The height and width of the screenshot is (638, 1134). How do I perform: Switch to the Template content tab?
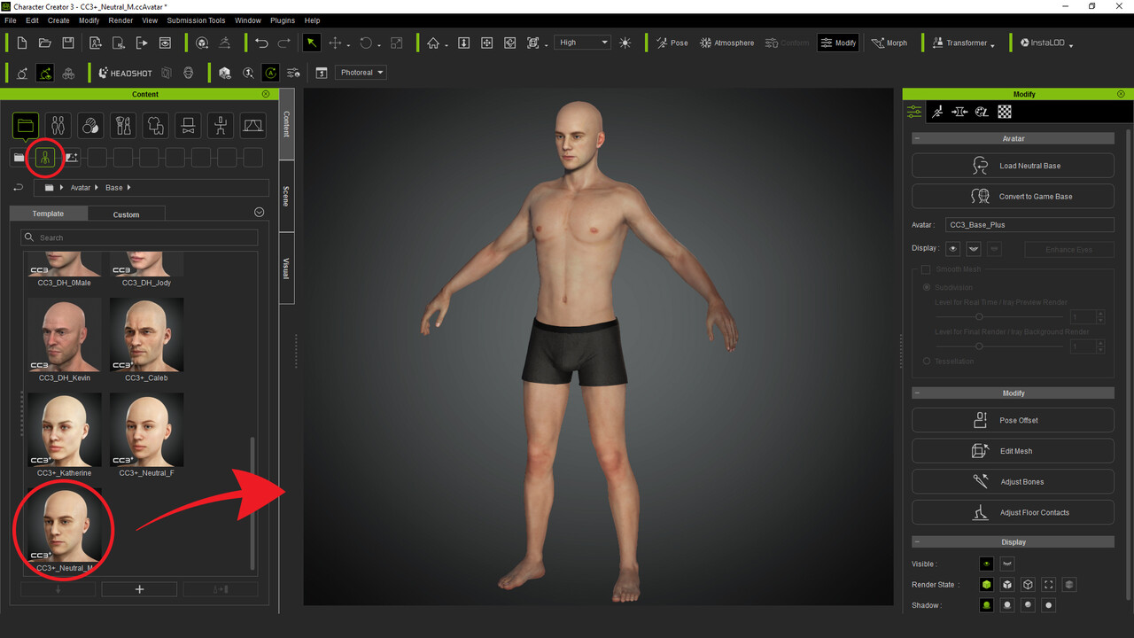[48, 214]
